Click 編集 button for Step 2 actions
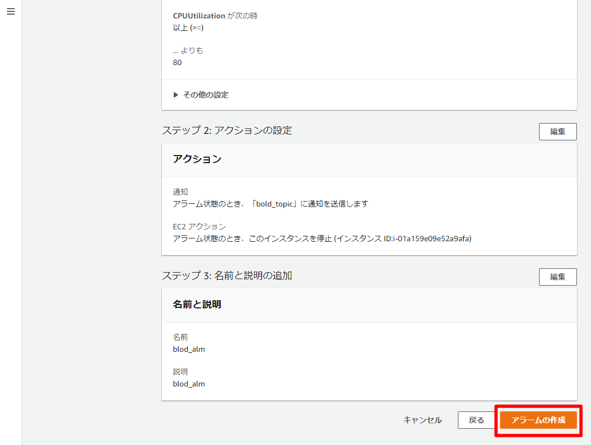Image resolution: width=591 pixels, height=445 pixels. pyautogui.click(x=557, y=131)
